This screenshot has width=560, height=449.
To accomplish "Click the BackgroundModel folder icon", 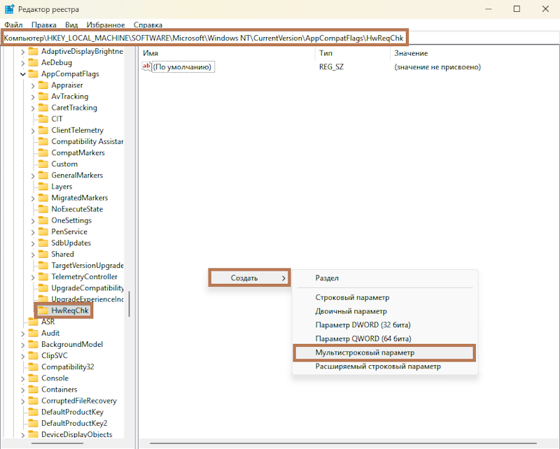I will 34,344.
